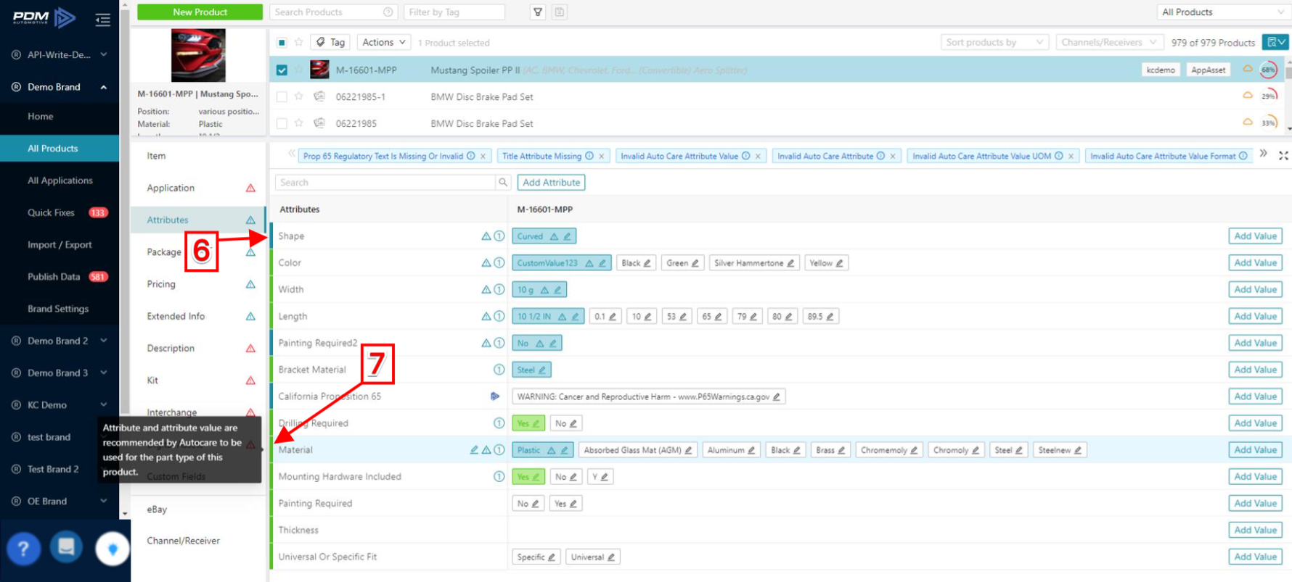Click the saved list icon beside the filter
Screen dimensions: 1292x582
point(560,12)
